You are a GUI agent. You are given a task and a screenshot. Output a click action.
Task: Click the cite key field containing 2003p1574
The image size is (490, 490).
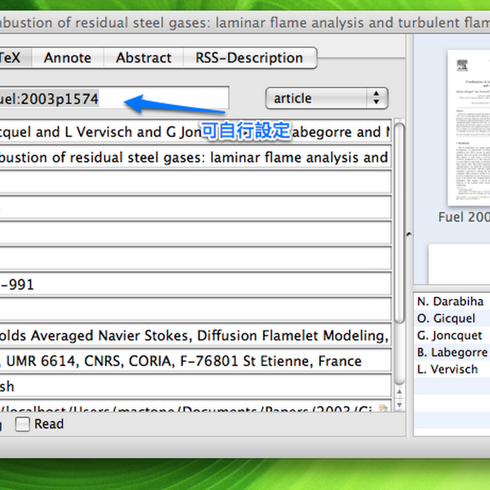[113, 98]
